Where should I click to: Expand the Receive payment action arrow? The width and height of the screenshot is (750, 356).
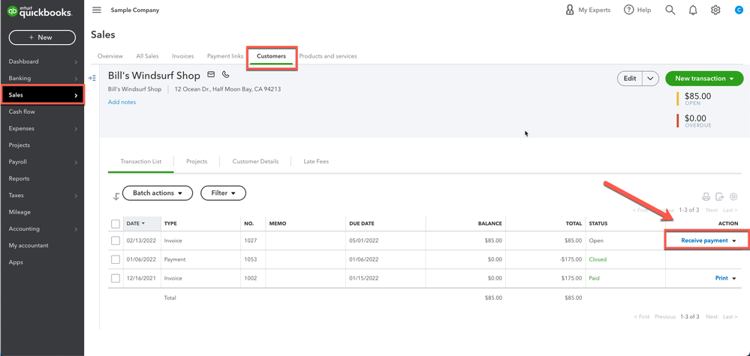click(x=734, y=241)
